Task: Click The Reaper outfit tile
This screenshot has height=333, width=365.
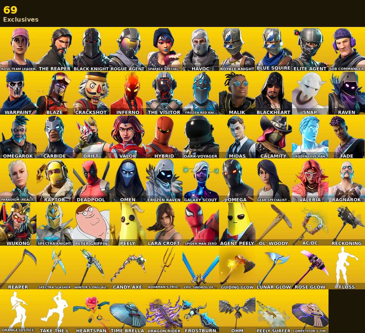Action: point(55,49)
